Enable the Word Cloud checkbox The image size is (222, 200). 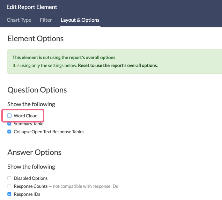[x=10, y=116]
